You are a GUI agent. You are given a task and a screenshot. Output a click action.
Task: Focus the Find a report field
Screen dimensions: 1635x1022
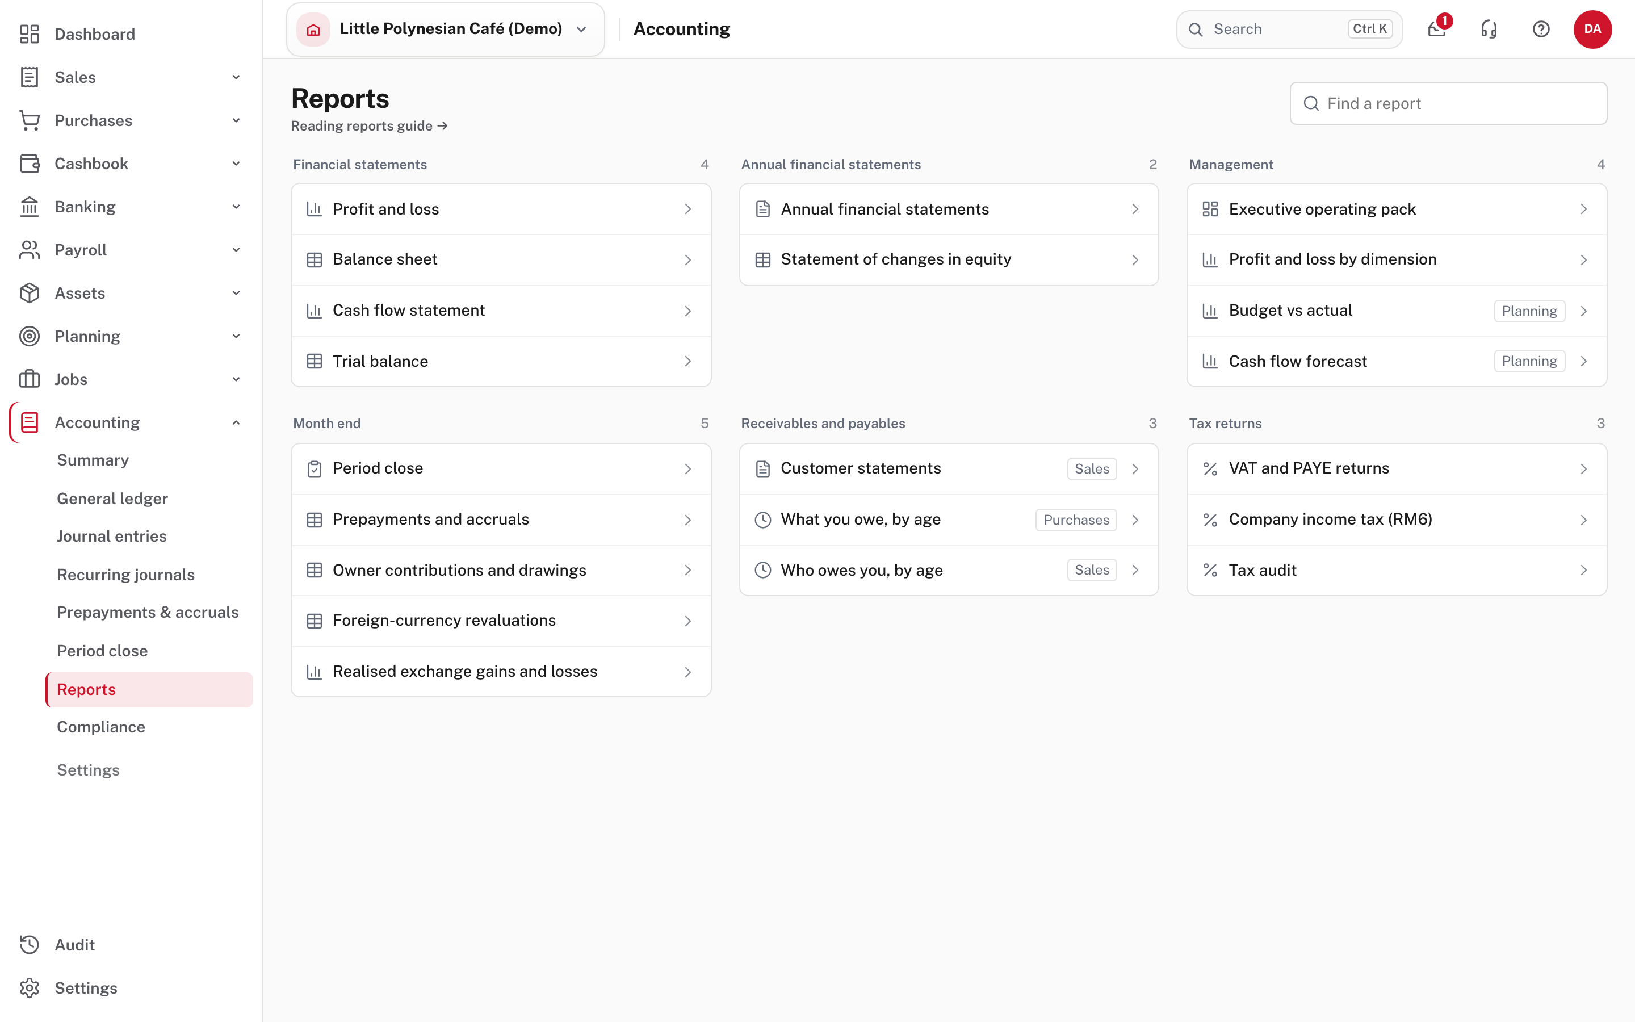coord(1448,103)
